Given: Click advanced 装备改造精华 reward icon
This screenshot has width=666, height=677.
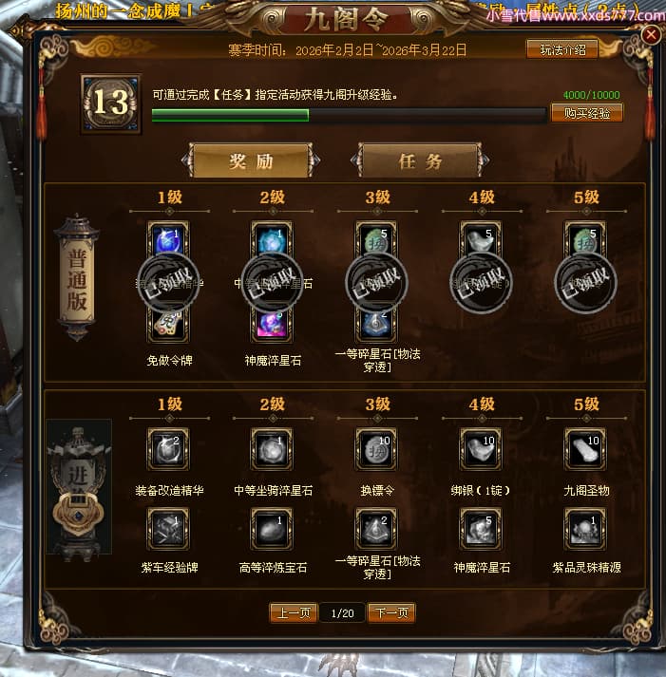Looking at the screenshot, I should tap(168, 448).
